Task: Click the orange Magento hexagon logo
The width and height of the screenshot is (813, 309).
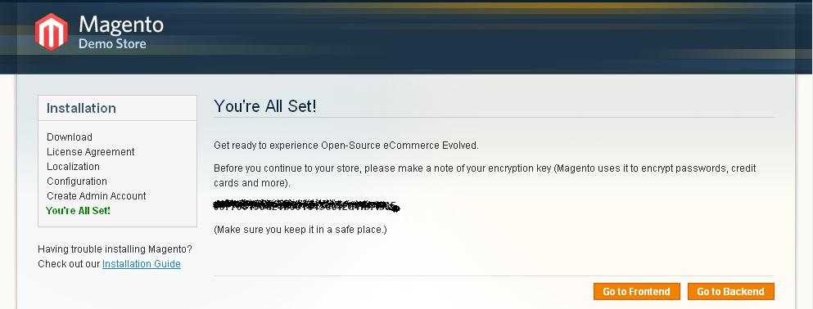Action: click(x=52, y=32)
